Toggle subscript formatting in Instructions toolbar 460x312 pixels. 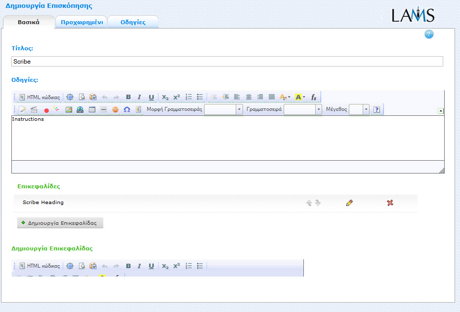(x=165, y=97)
